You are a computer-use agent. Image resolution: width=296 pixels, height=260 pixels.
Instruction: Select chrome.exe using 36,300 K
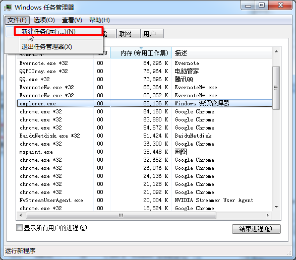point(144,144)
